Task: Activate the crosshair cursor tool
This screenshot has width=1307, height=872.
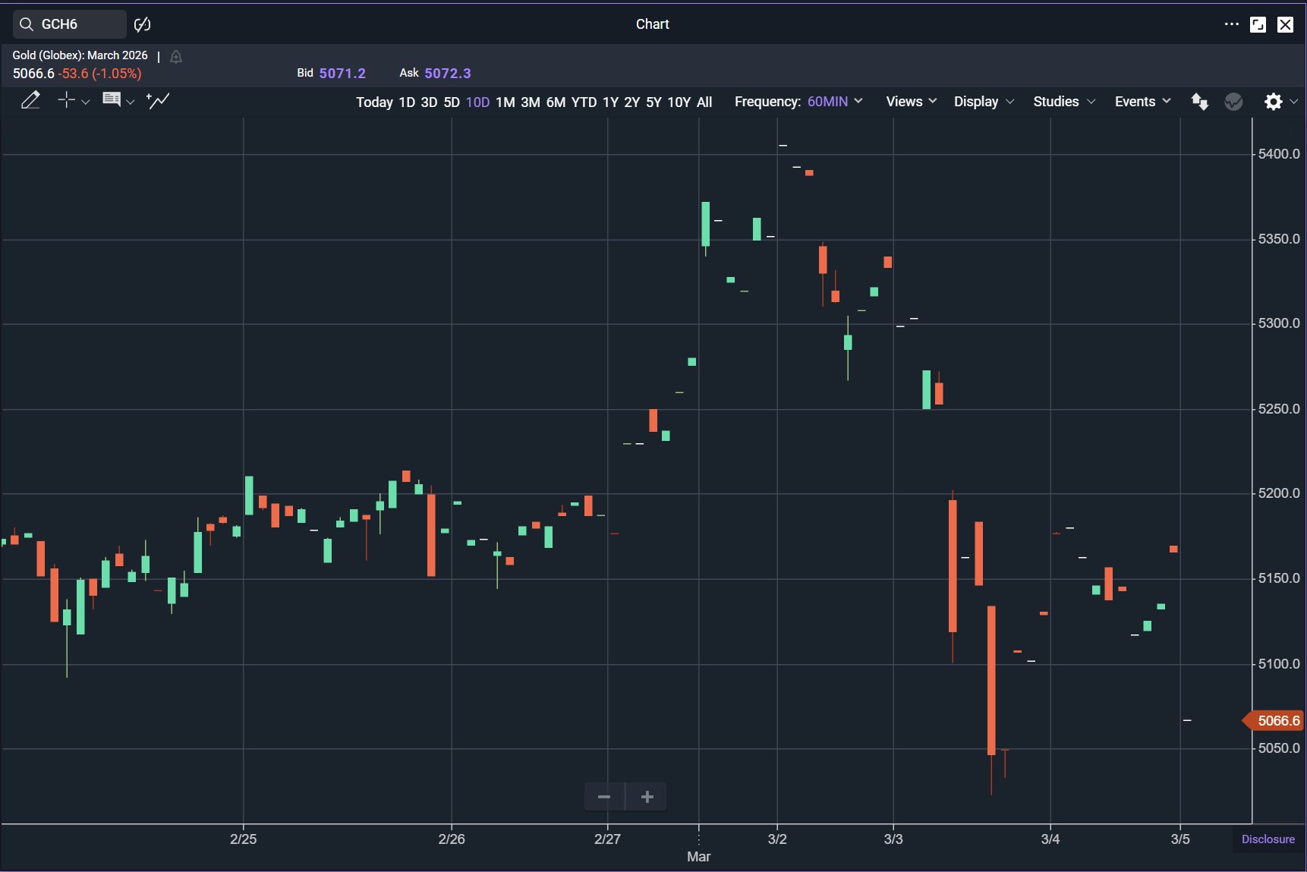Action: pos(67,100)
